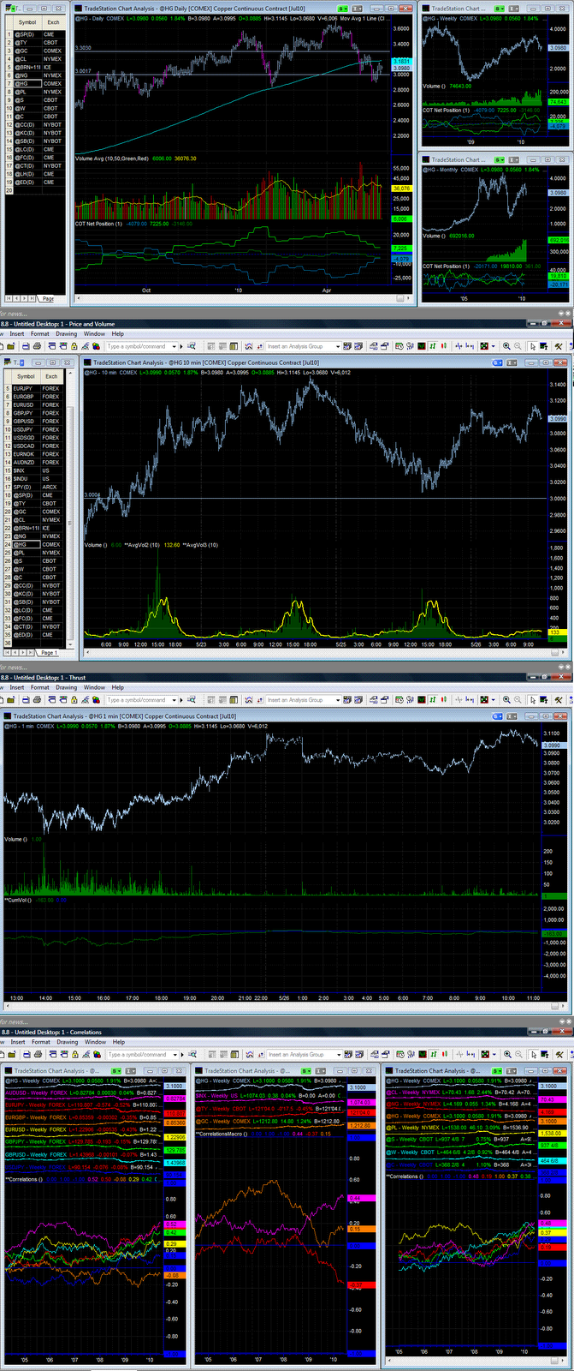This screenshot has height=1371, width=574.
Task: Open the Window menu in the Thrust window
Action: [x=94, y=687]
